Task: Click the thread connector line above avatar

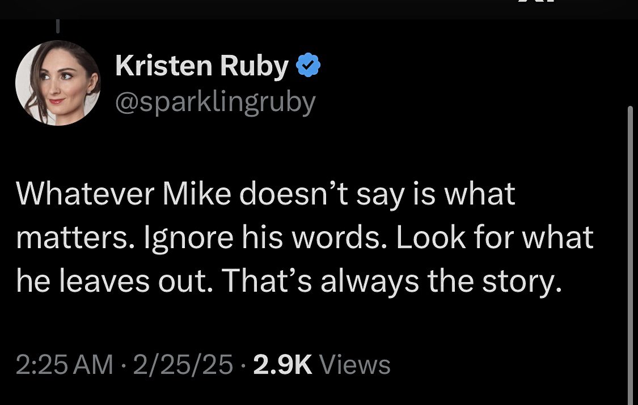Action: 58,25
